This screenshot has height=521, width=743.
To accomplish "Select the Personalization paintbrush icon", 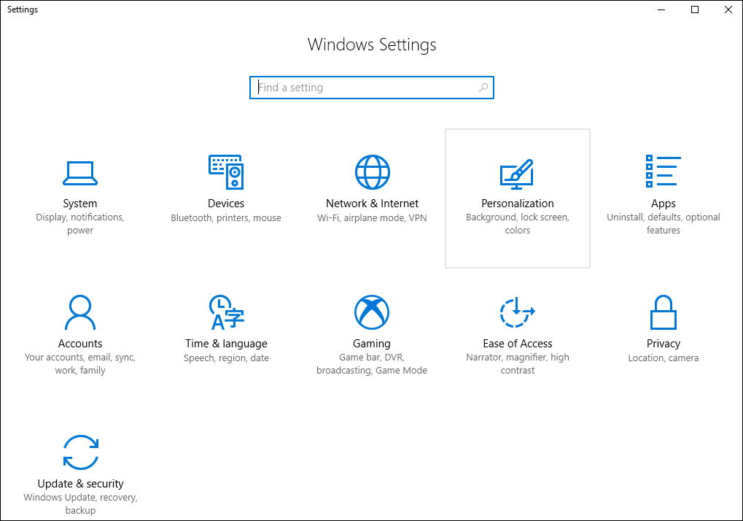I will coord(517,173).
